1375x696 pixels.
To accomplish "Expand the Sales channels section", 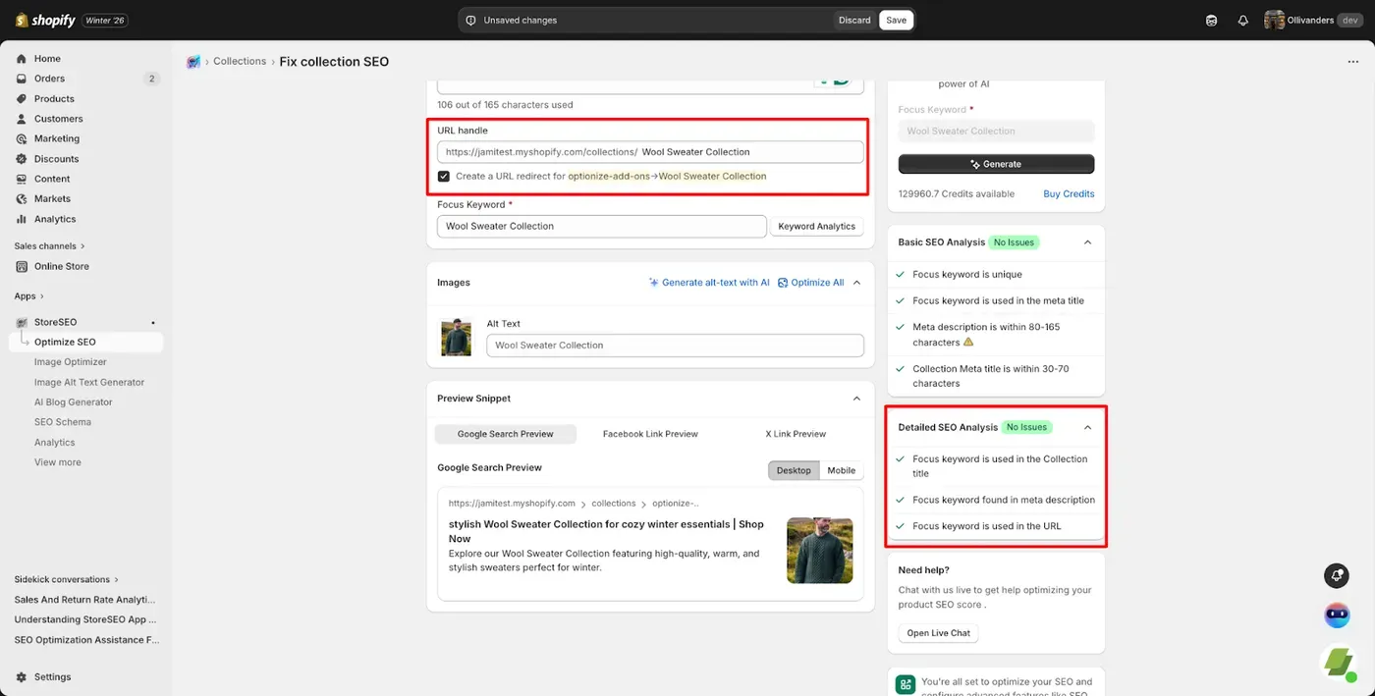I will click(49, 246).
